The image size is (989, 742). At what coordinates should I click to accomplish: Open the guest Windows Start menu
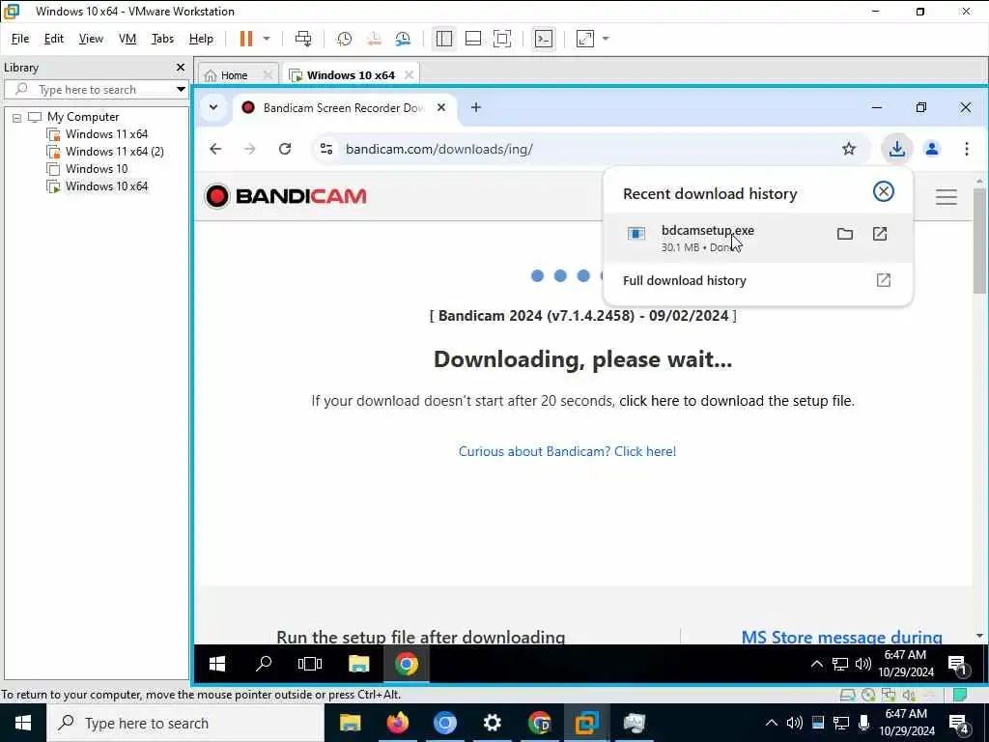[x=217, y=664]
